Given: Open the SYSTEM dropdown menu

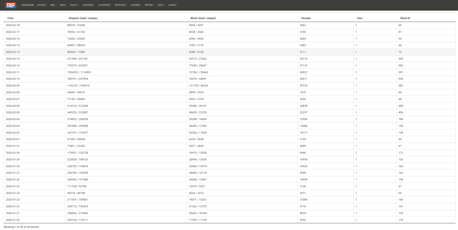Looking at the screenshot, I should (x=42, y=5).
